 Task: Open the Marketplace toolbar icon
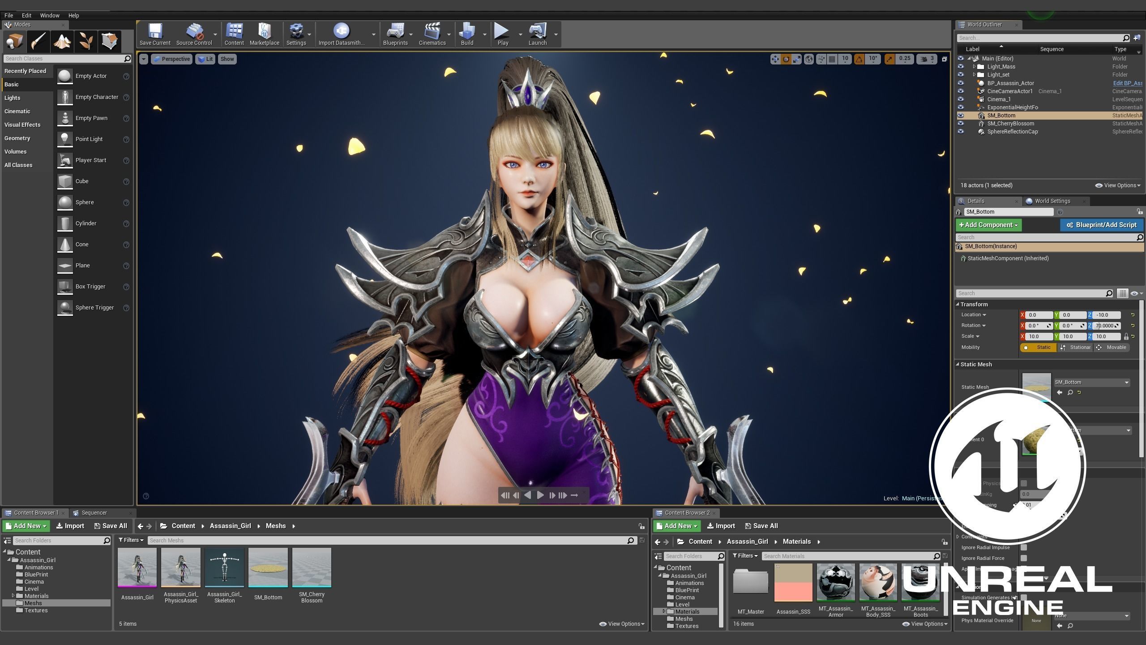[264, 34]
